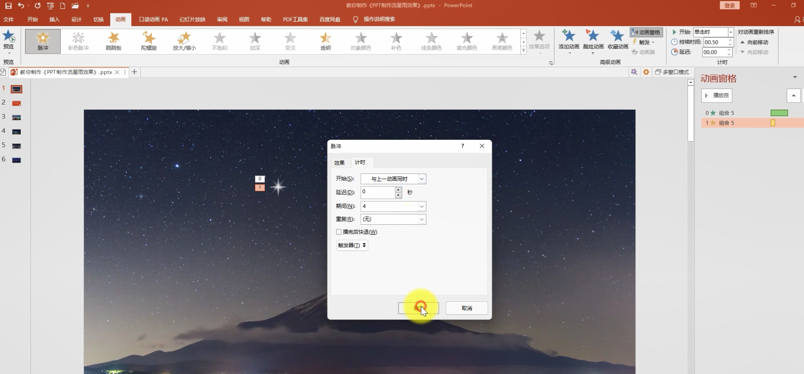Open the 动画窗格 pane options arrow

pyautogui.click(x=795, y=77)
